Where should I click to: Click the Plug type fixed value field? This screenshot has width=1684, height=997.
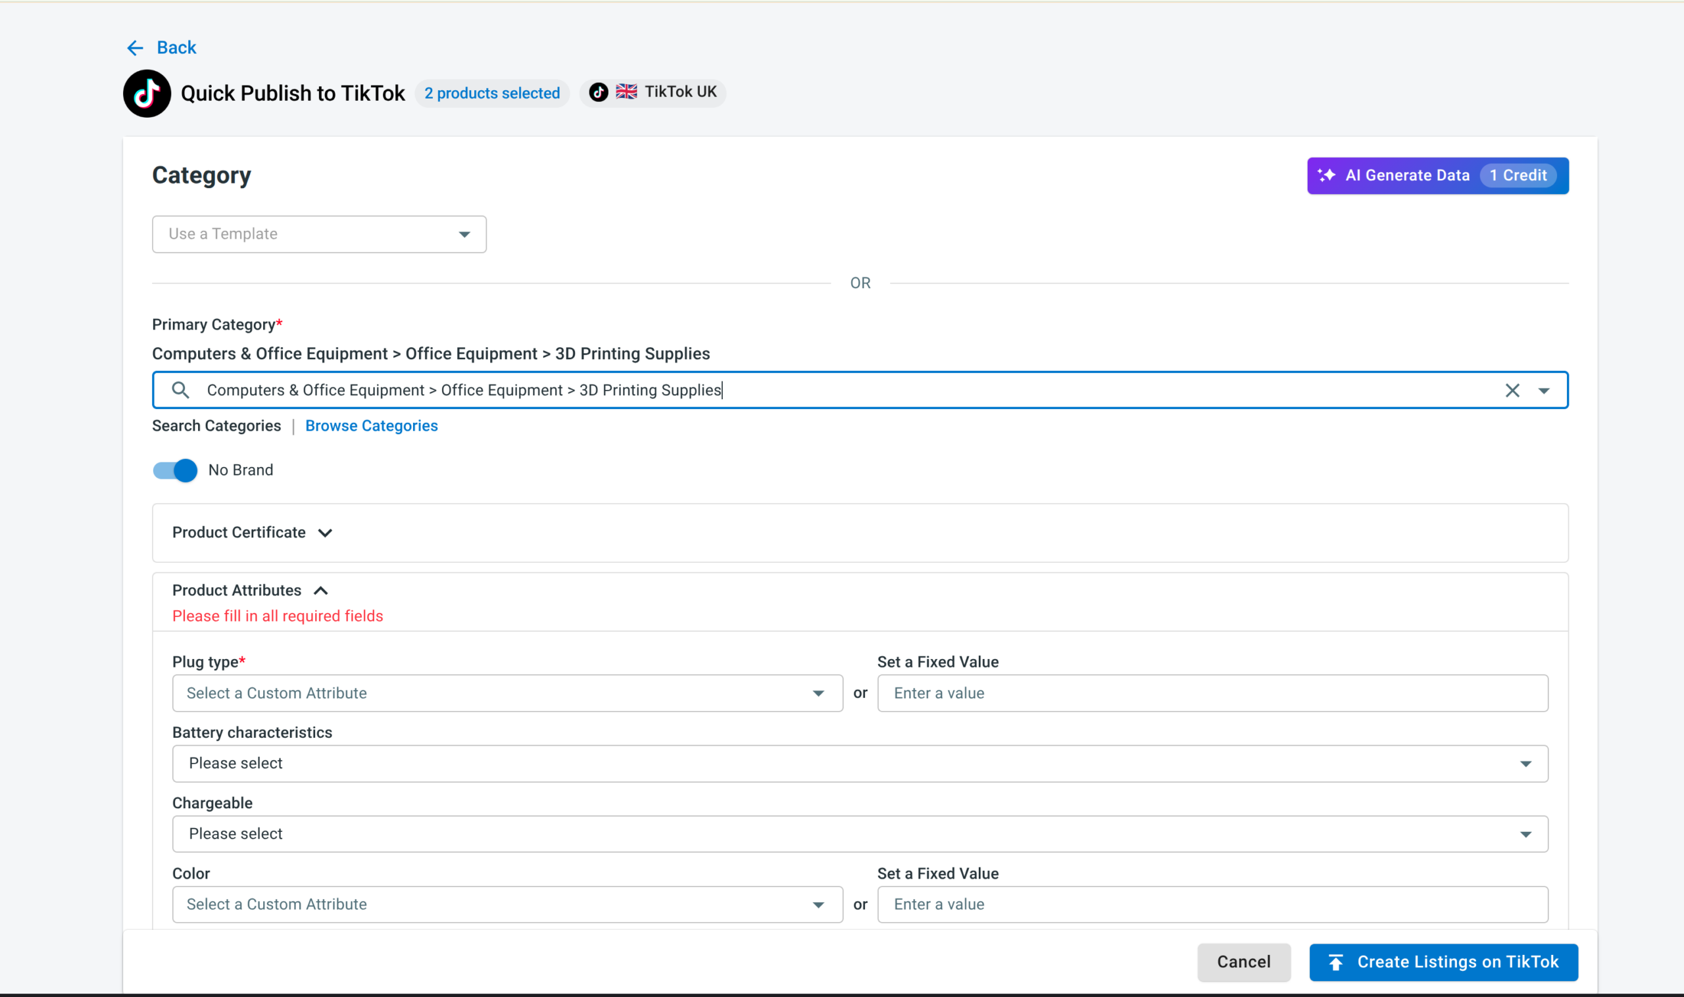(1212, 693)
